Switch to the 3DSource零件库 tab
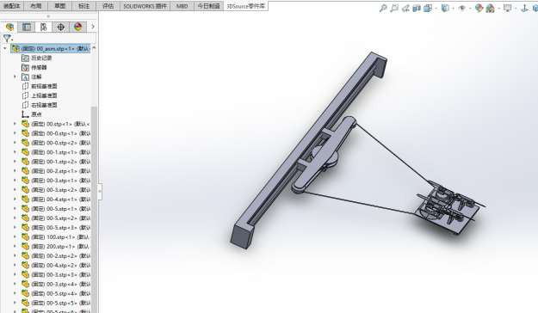 tap(245, 6)
